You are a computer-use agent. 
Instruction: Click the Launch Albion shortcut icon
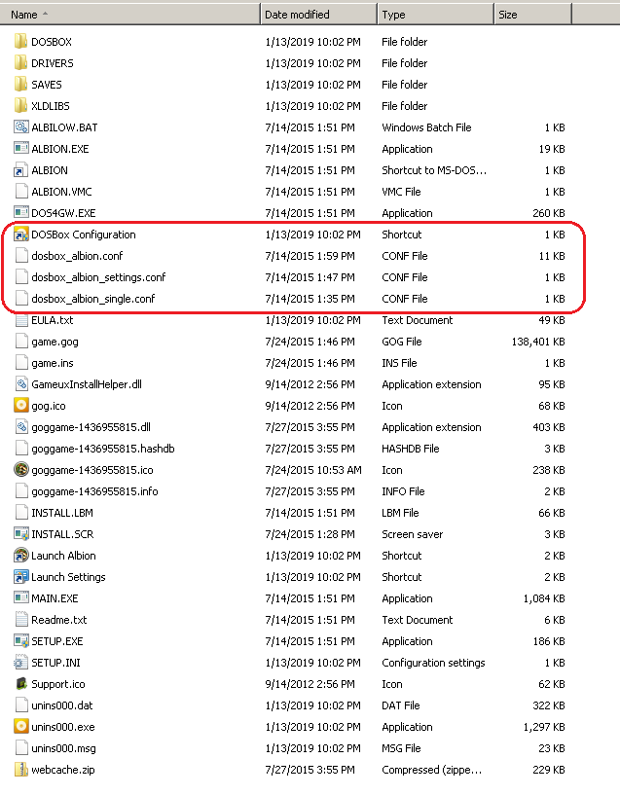pyautogui.click(x=20, y=556)
